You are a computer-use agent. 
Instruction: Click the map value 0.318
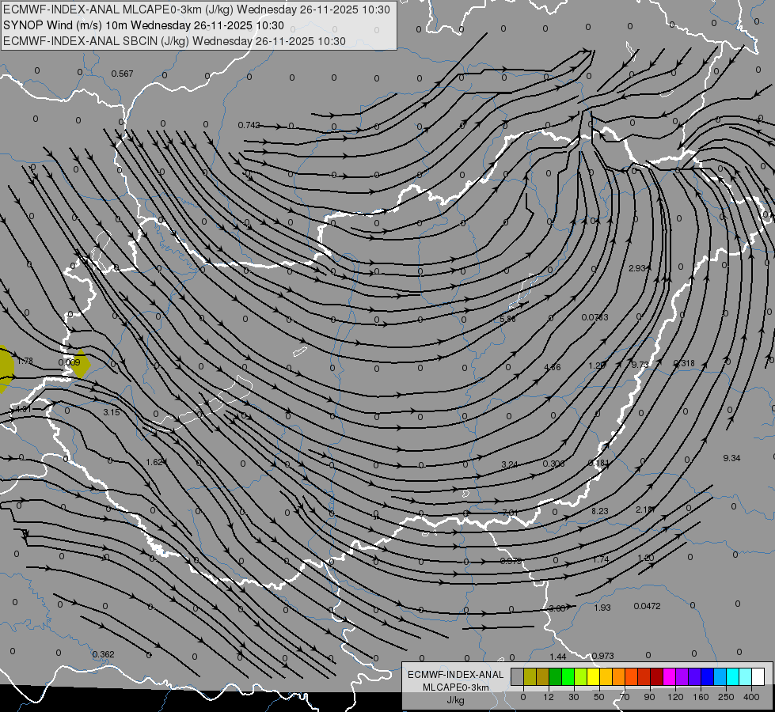pos(684,363)
